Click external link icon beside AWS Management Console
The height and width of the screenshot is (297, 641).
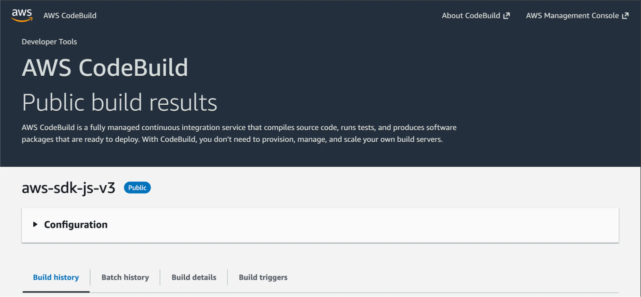625,16
